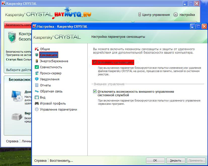
Task: Click Kaspersky logo in main window title bar
Action: [4, 4]
